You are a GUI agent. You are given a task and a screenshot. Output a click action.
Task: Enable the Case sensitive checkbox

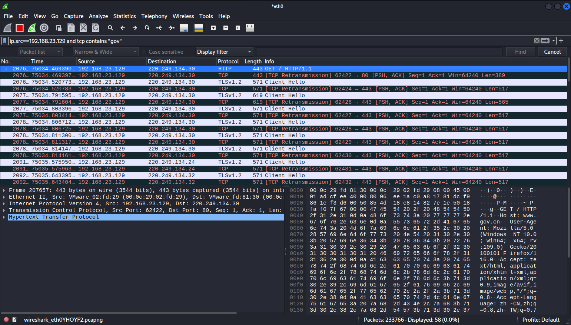click(144, 52)
